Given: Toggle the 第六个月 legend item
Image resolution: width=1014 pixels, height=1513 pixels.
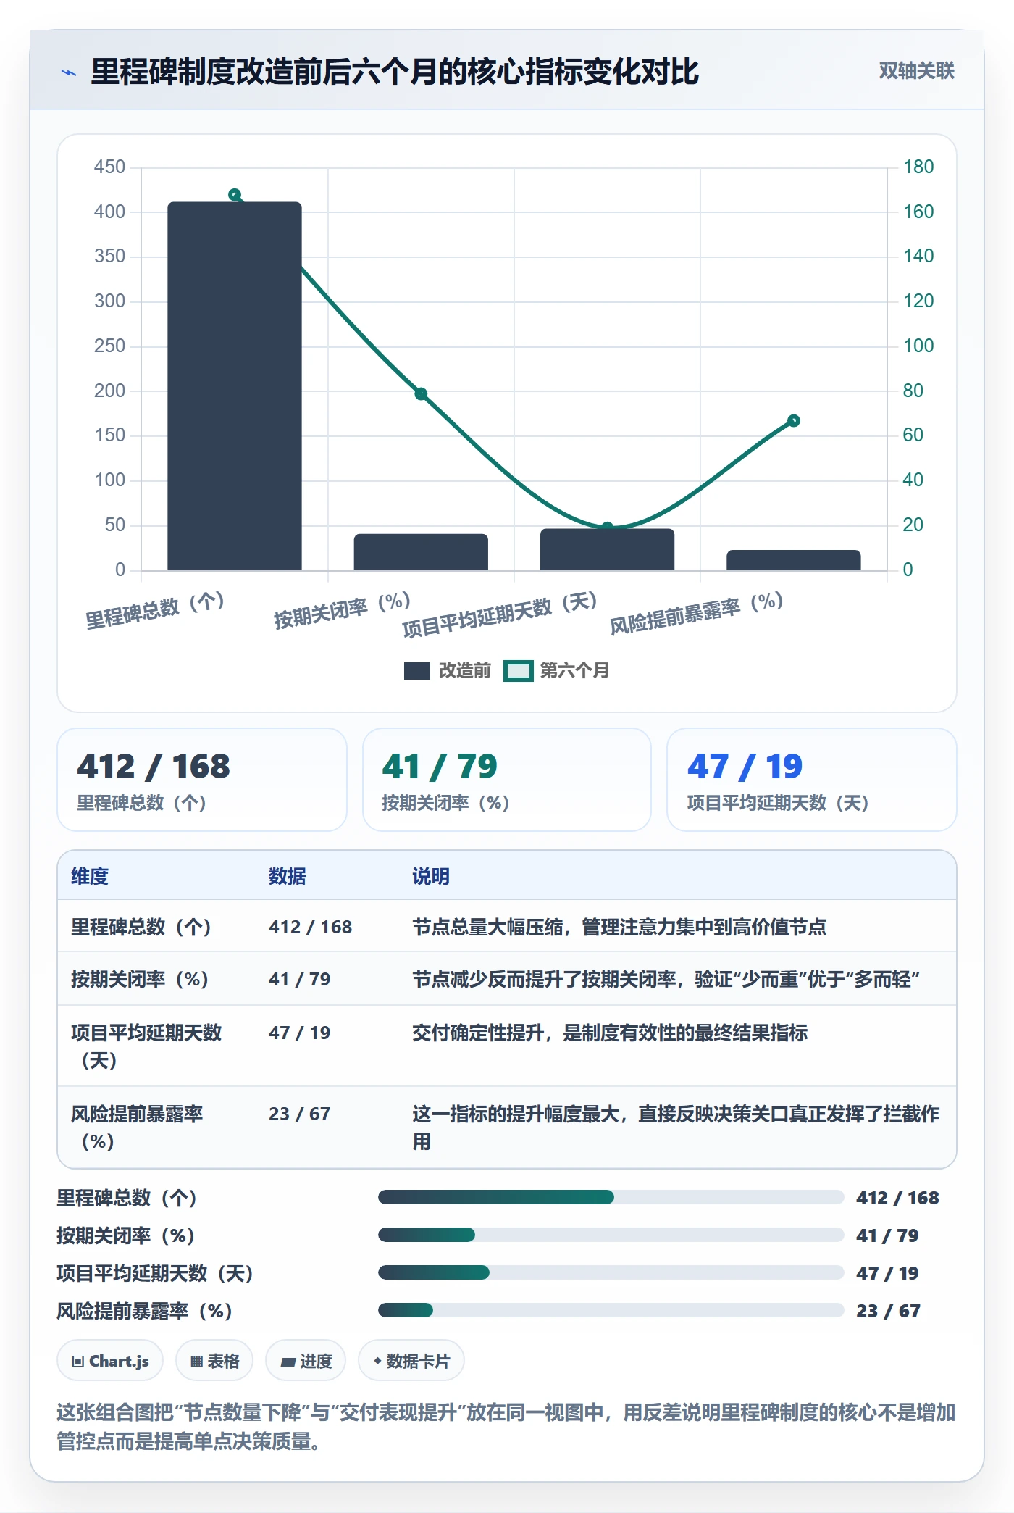Looking at the screenshot, I should (556, 670).
